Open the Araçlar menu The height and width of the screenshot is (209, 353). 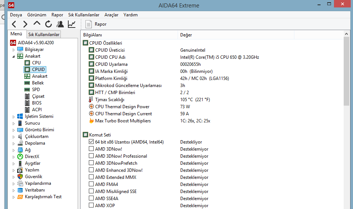tap(111, 15)
